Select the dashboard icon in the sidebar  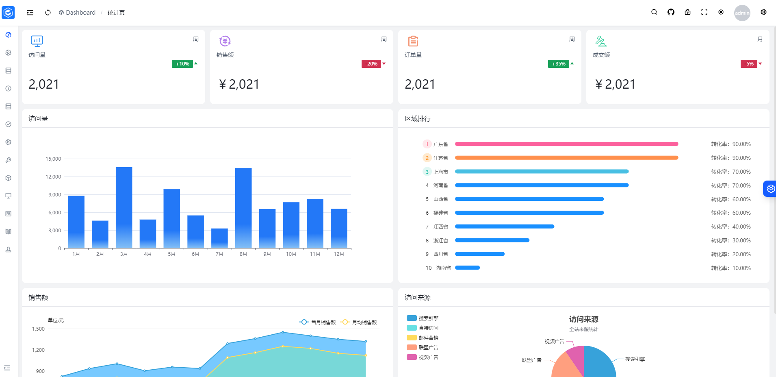(x=8, y=35)
